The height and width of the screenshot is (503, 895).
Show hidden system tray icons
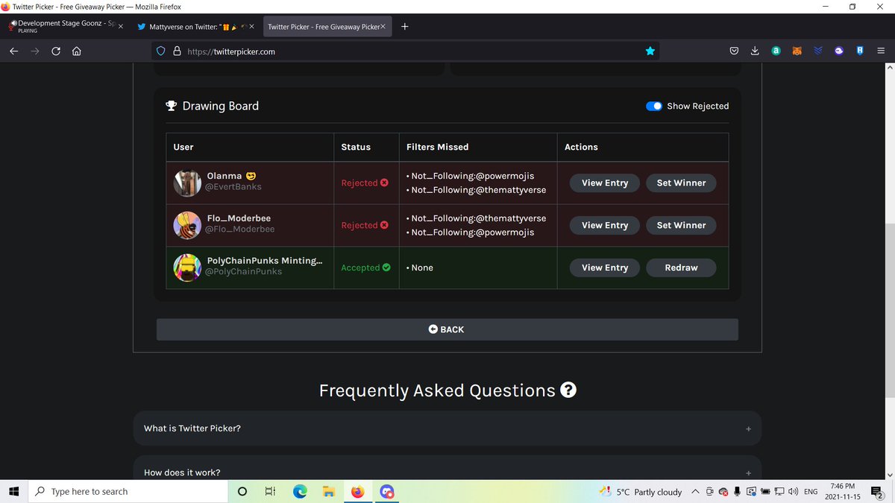tap(695, 492)
